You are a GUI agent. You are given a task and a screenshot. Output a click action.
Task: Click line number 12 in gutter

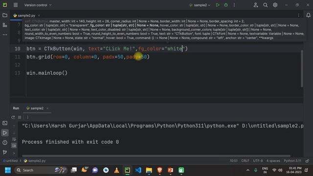tap(18, 65)
